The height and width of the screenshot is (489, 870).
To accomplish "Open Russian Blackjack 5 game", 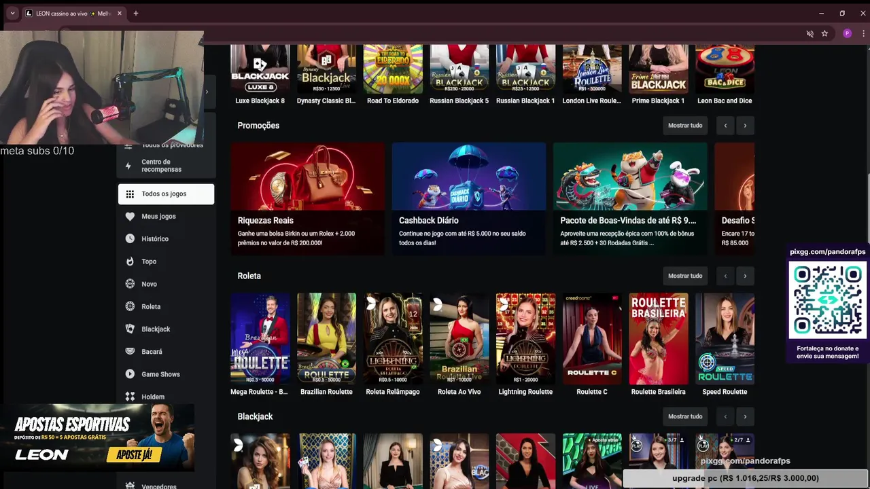I will 459,69.
